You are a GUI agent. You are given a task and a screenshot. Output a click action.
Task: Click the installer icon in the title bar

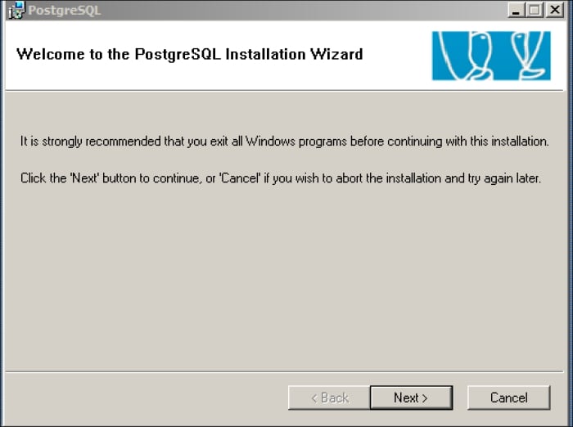[x=16, y=11]
